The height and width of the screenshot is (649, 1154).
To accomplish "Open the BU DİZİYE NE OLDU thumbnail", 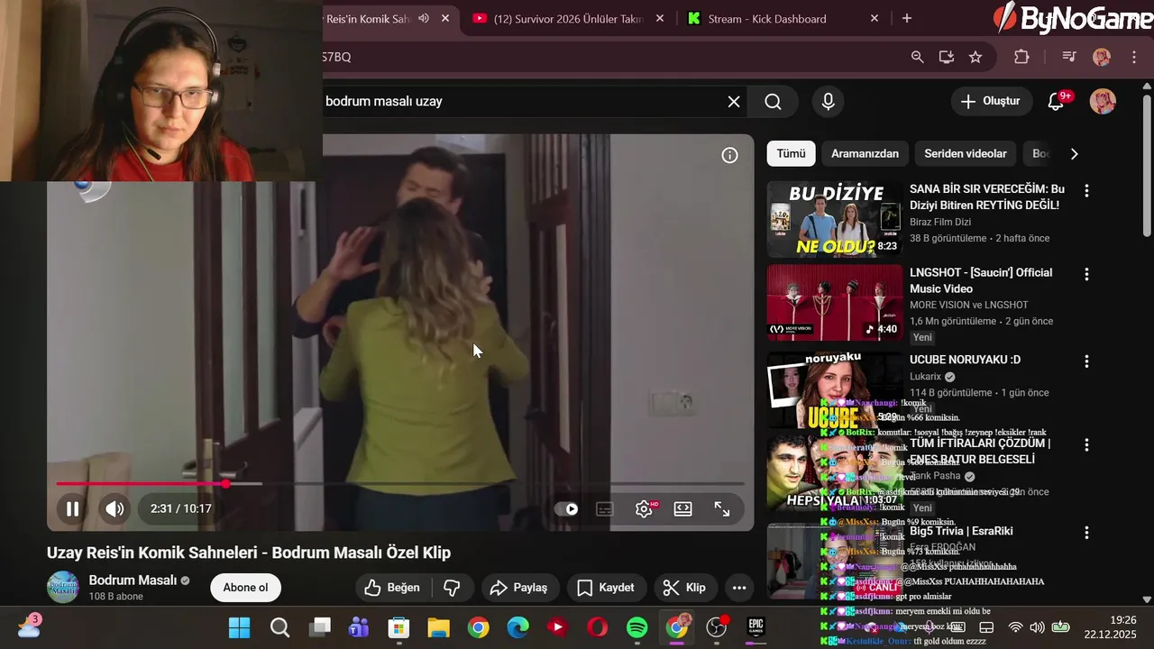I will 834,219.
